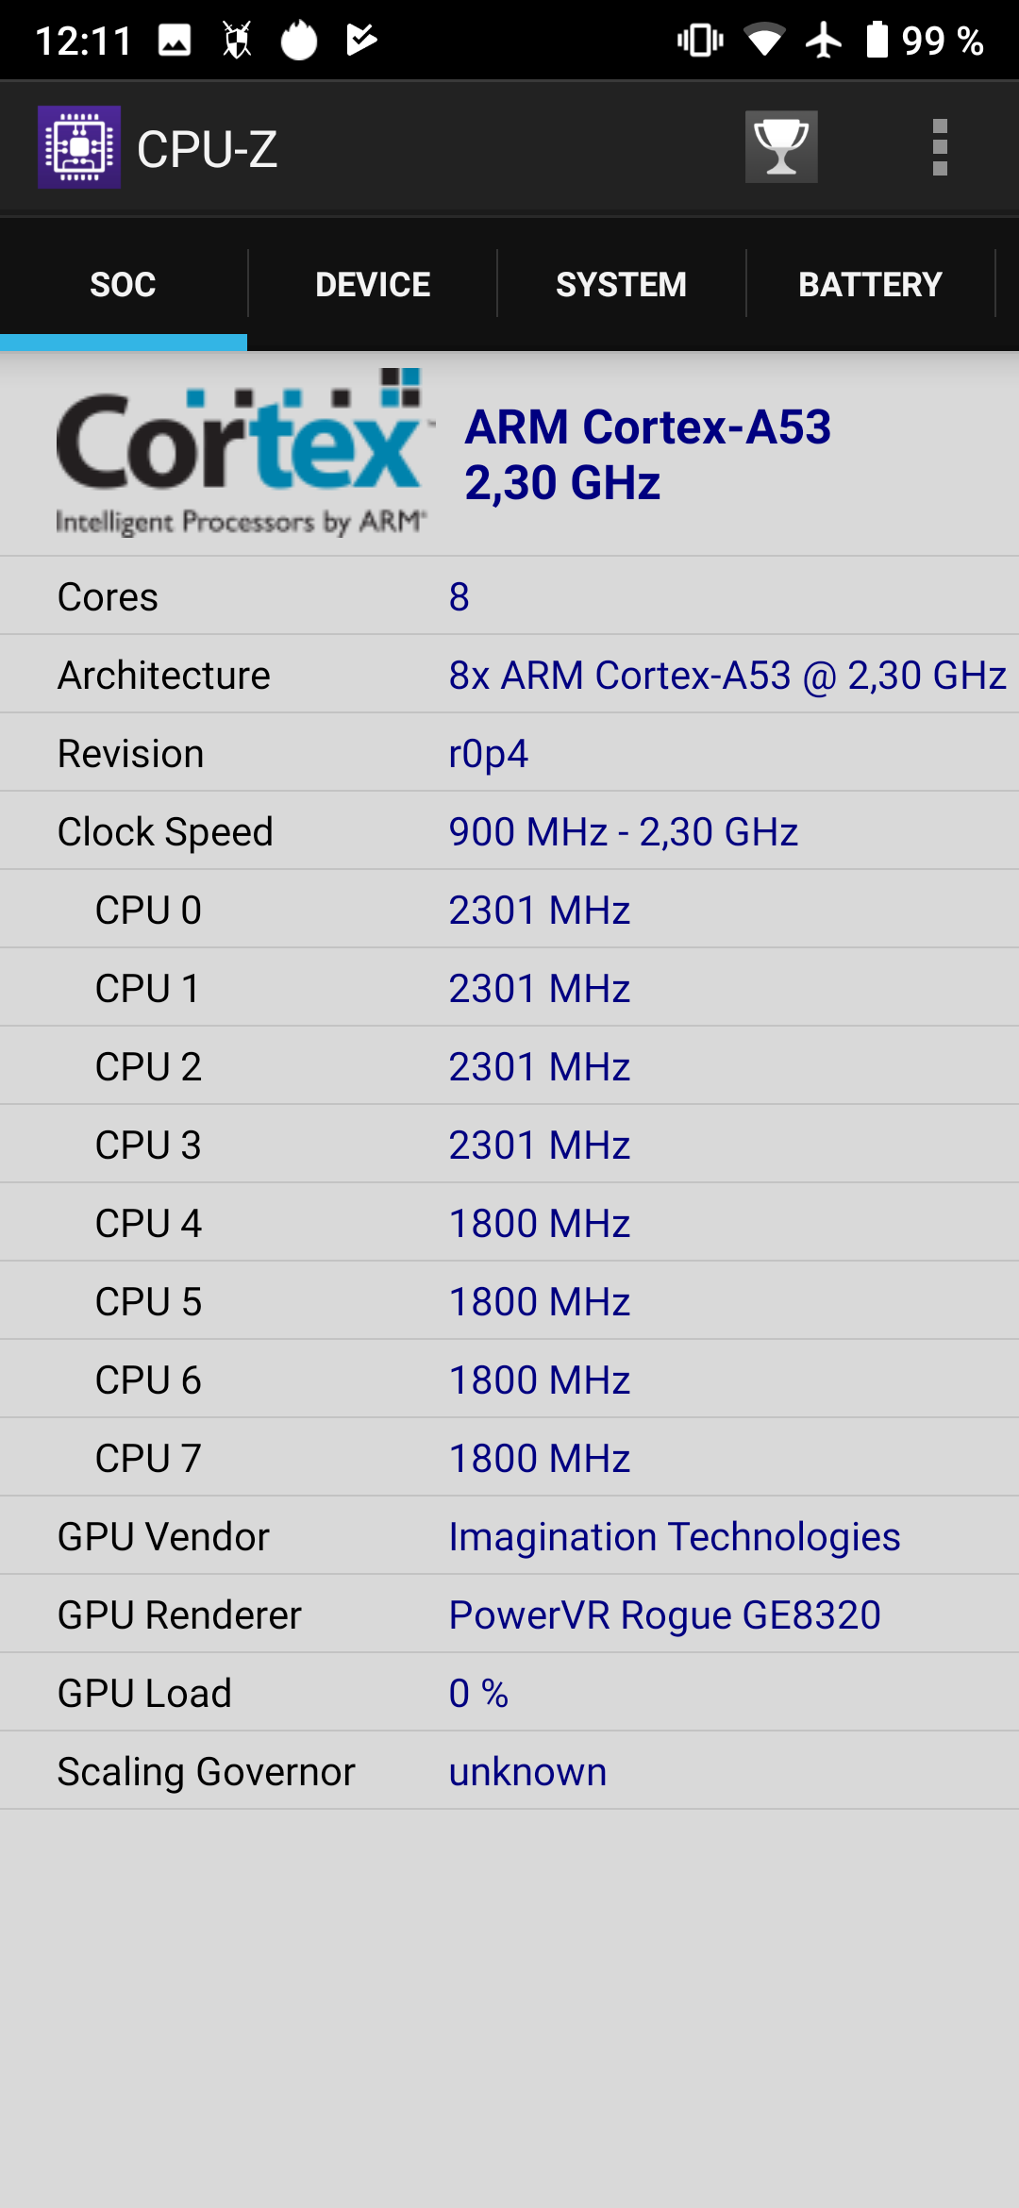The width and height of the screenshot is (1019, 2208).
Task: Select the Clock Speed row
Action: (509, 831)
